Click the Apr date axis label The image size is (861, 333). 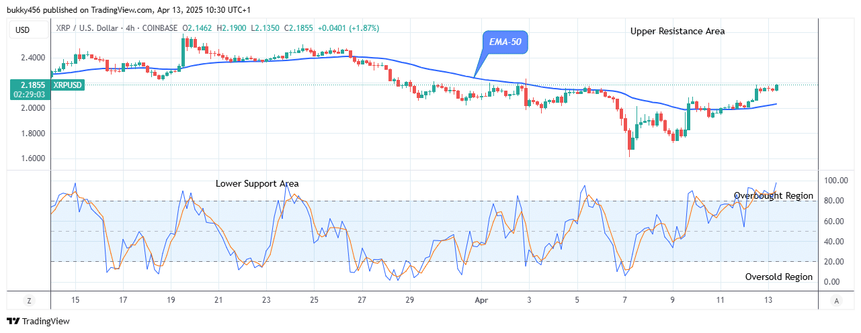pyautogui.click(x=481, y=300)
